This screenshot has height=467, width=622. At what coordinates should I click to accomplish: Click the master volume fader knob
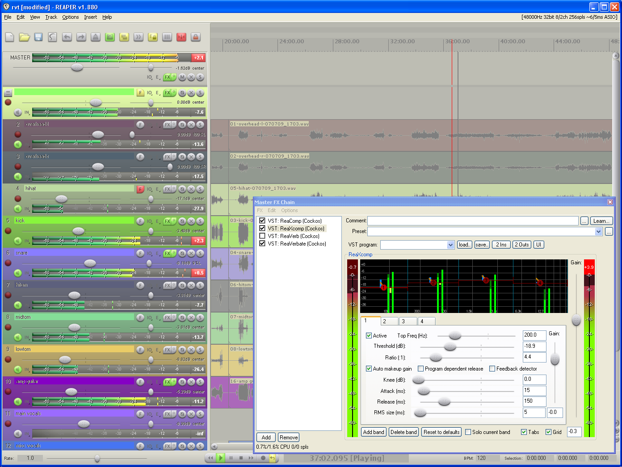[77, 67]
